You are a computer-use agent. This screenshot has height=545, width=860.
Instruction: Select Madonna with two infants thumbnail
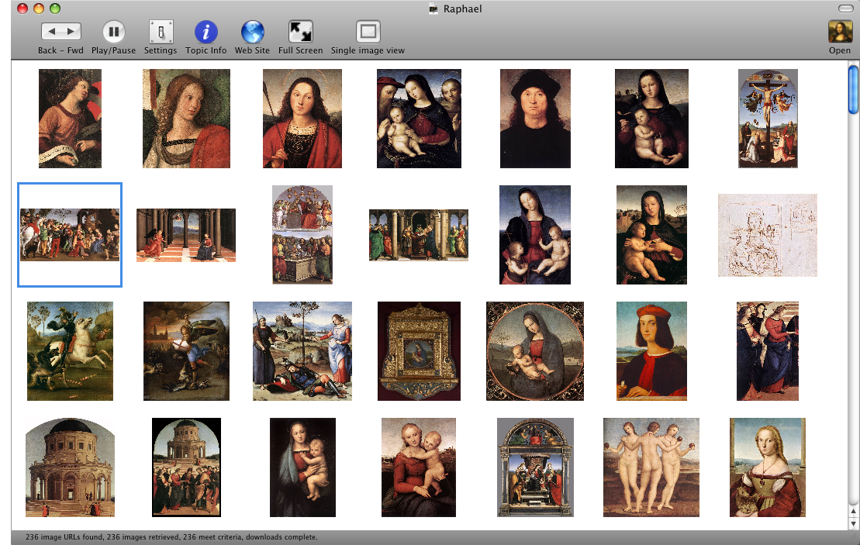(x=535, y=235)
